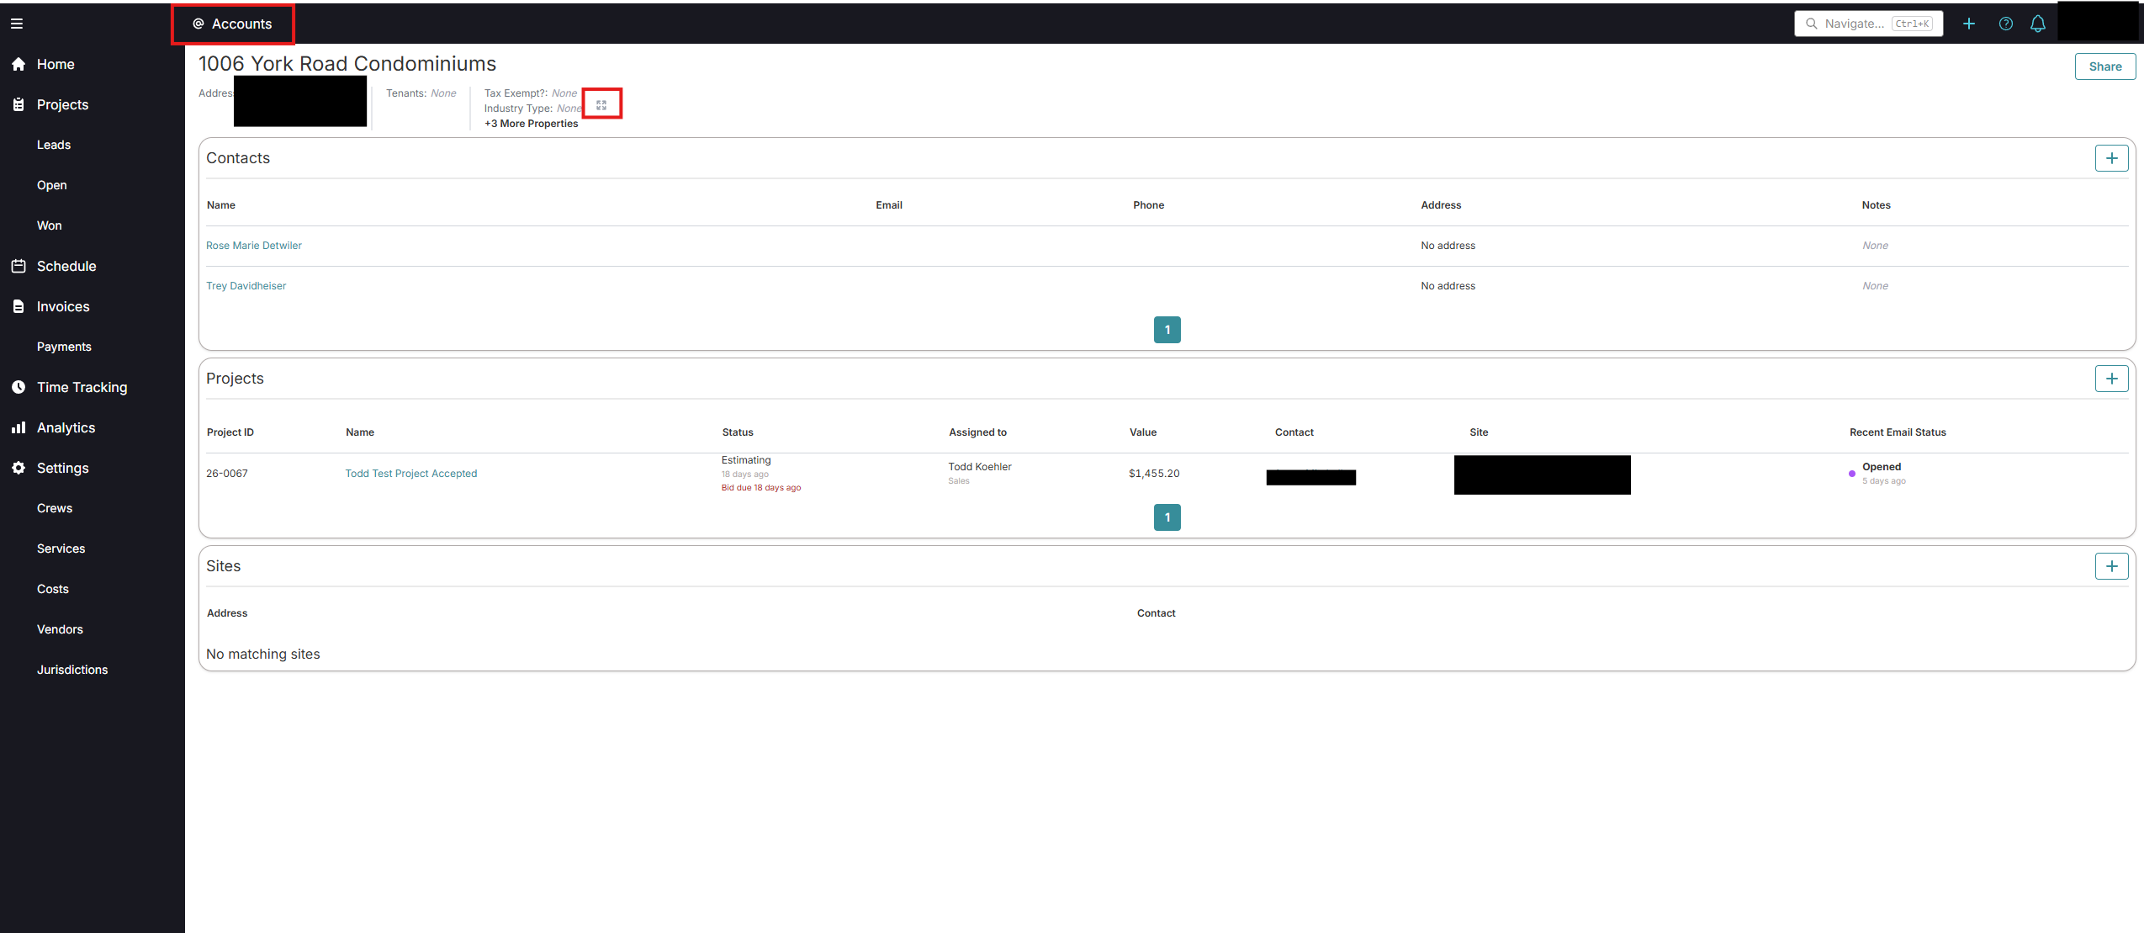Viewport: 2144px width, 933px height.
Task: Click the Contacts Phone column header
Action: click(1148, 205)
